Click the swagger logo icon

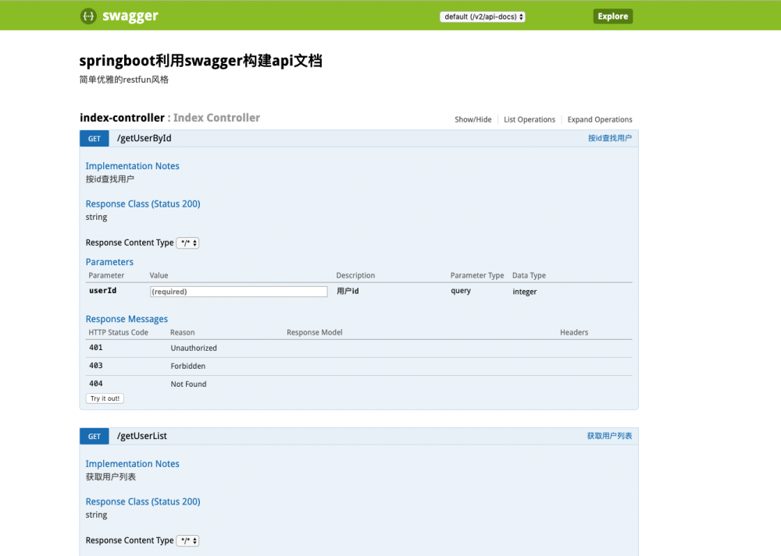pyautogui.click(x=88, y=16)
